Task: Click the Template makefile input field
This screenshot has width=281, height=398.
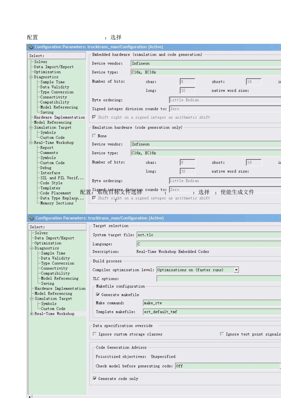Action: (210, 312)
